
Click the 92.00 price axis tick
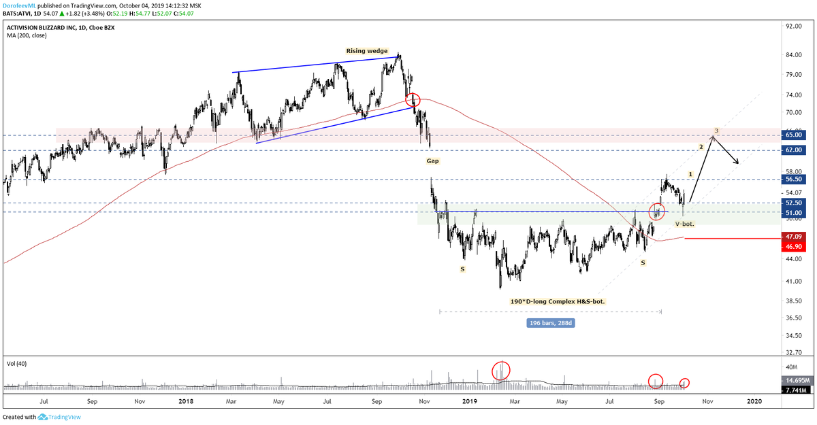point(792,25)
